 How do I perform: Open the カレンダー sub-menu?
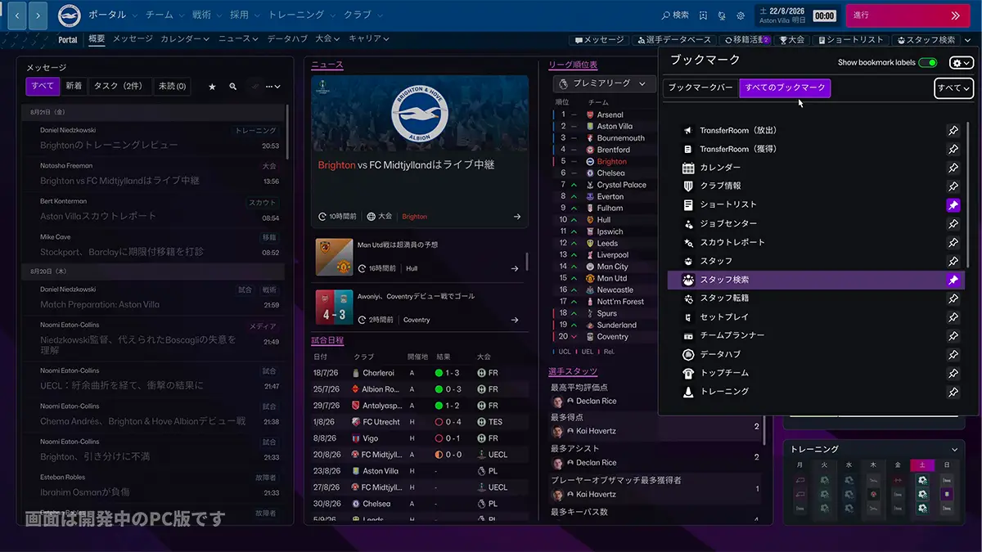[184, 38]
